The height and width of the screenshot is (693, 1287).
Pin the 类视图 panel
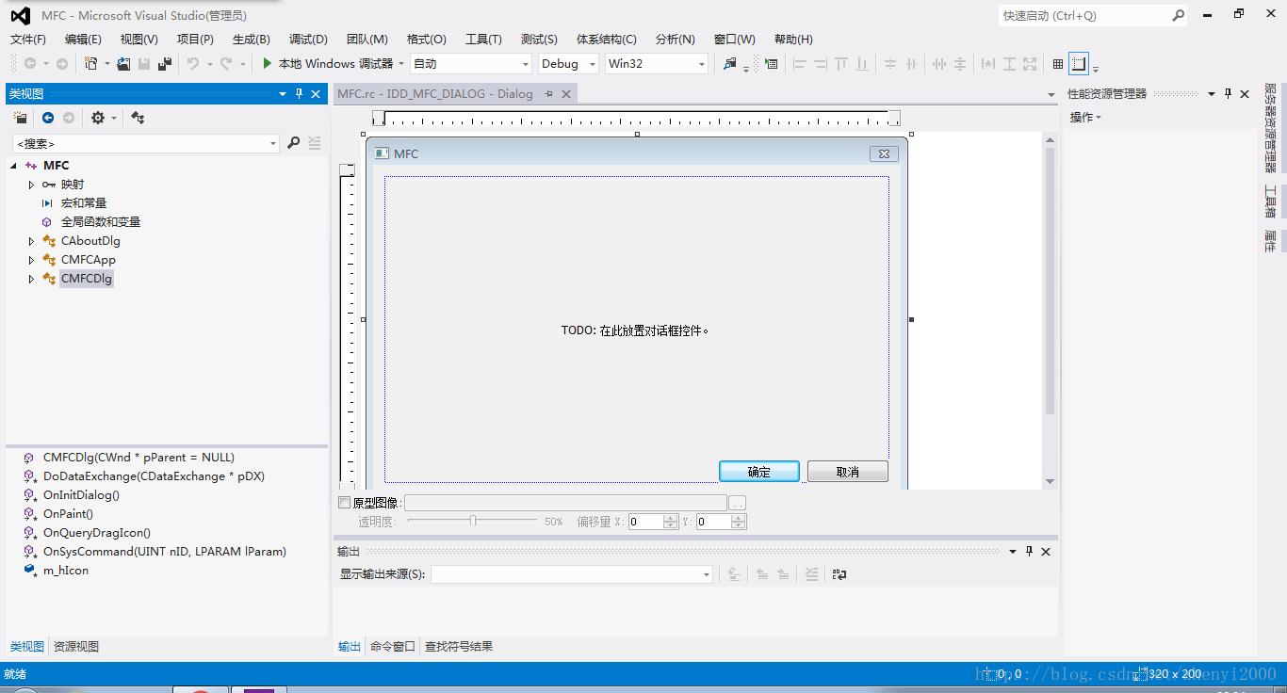(x=299, y=93)
